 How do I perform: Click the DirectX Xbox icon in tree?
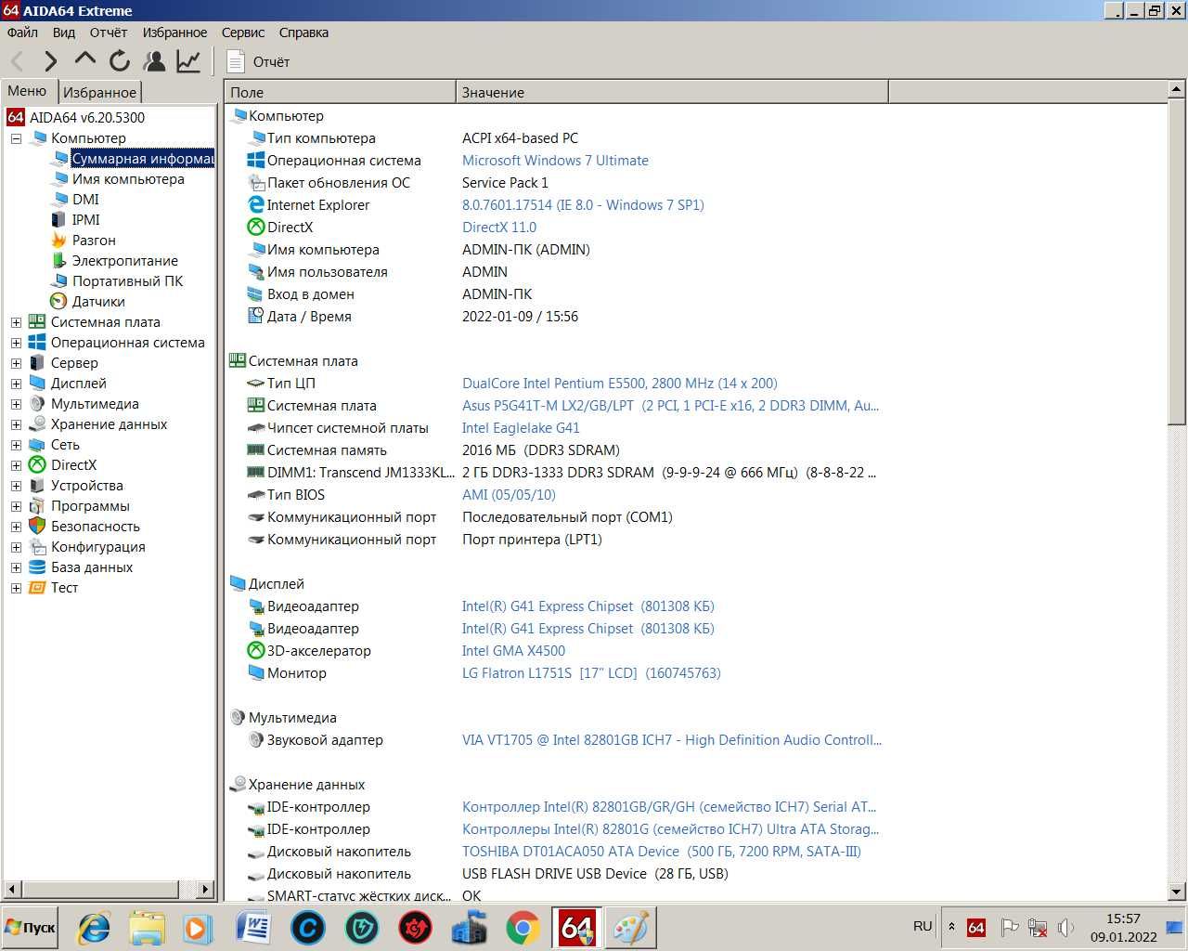coord(37,465)
